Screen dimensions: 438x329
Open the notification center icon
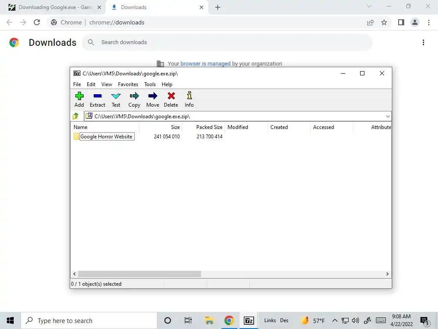click(x=425, y=321)
